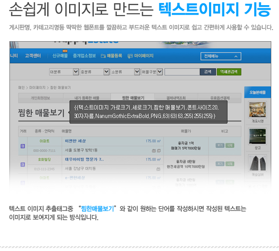Open the 대분류 dropdown
The width and height of the screenshot is (279, 251).
pos(64,72)
